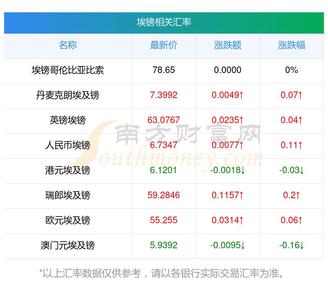Select the 港元埃及镑 row name
The width and height of the screenshot is (328, 286).
point(68,170)
